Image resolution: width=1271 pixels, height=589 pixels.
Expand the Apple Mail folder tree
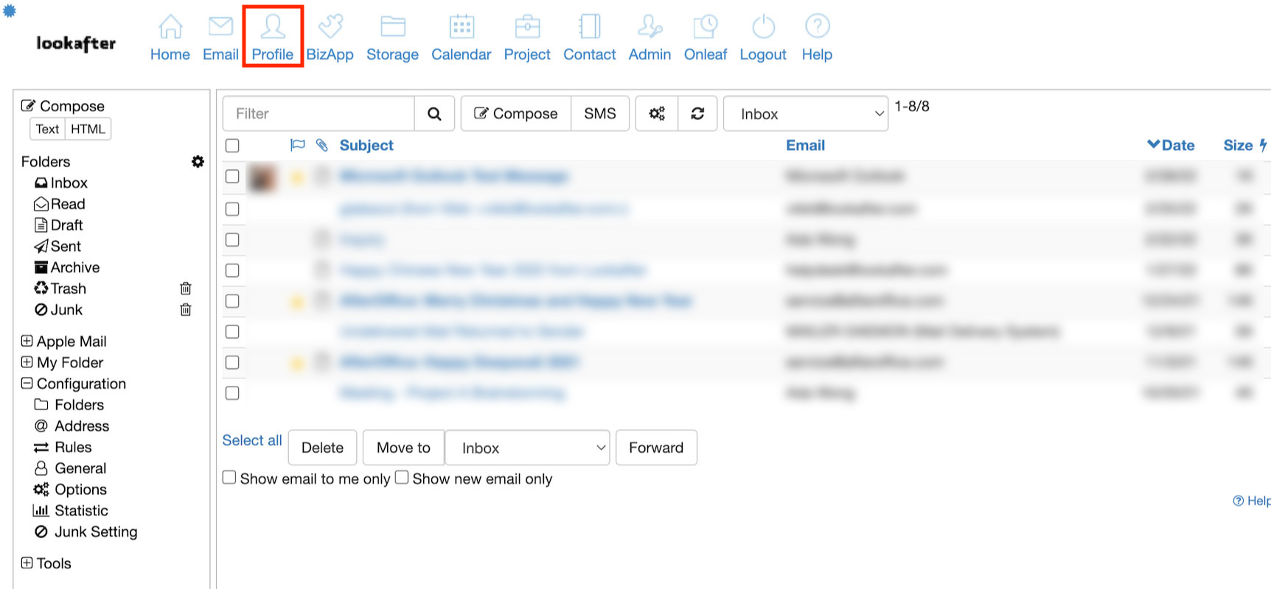pos(27,341)
